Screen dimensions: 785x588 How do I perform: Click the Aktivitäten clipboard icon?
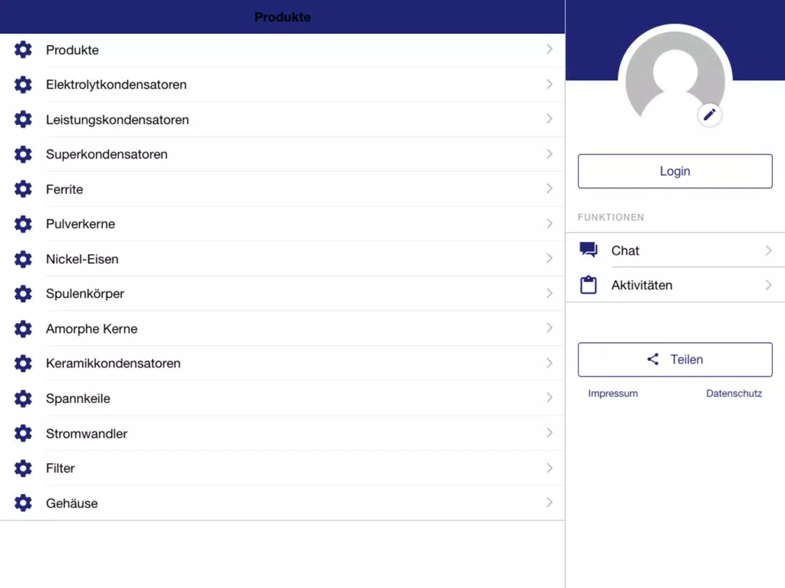click(589, 284)
